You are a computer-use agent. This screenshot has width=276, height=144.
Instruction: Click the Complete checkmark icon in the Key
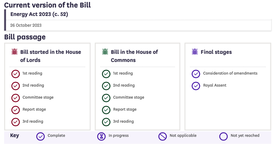pyautogui.click(x=41, y=137)
